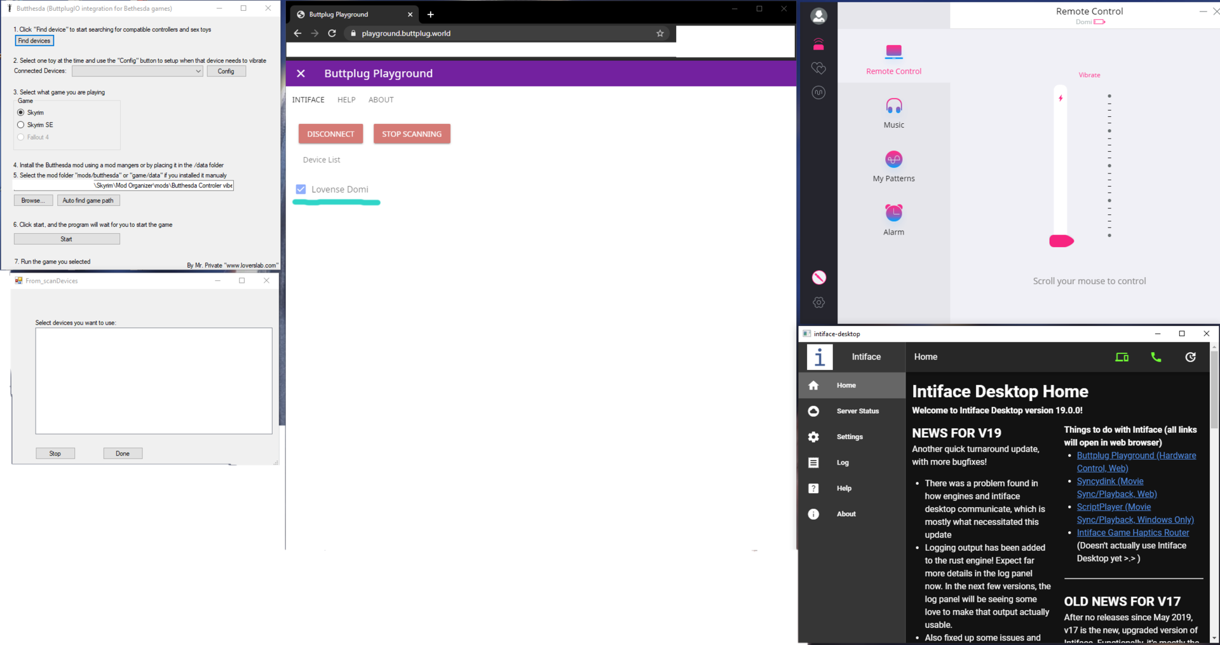Image resolution: width=1220 pixels, height=645 pixels.
Task: Select the Skyrim SE radio button
Action: [x=21, y=125]
